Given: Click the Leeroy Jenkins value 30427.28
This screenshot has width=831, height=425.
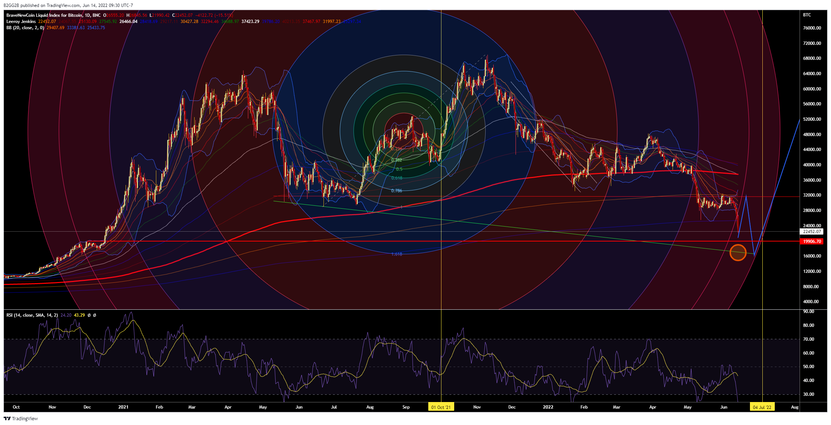Looking at the screenshot, I should [189, 22].
